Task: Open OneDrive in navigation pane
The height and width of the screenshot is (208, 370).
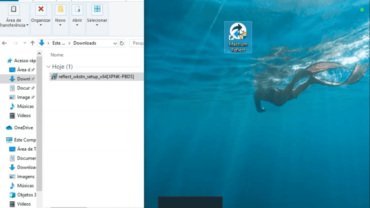Action: (x=20, y=128)
